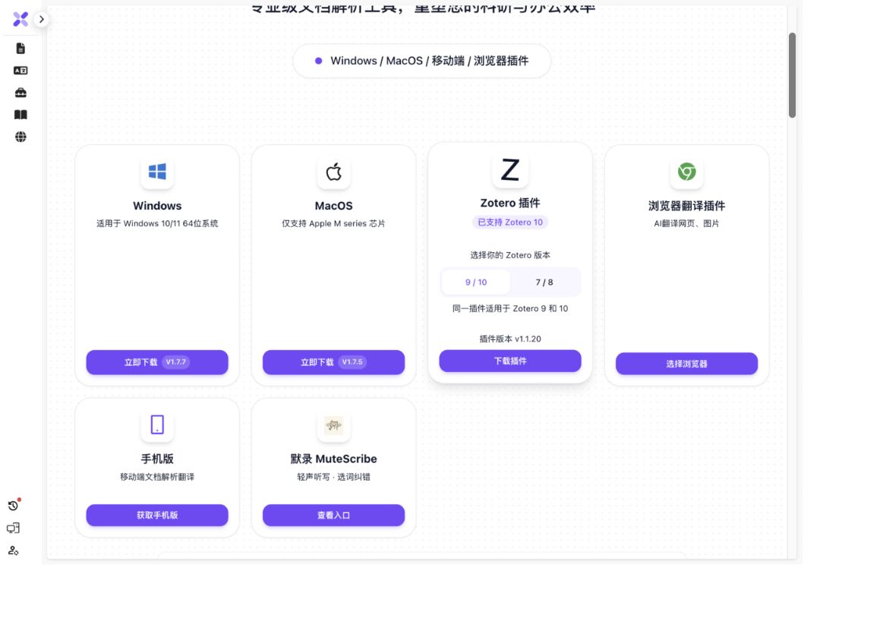Click text 仅支持 Apple M series 芯片

333,223
